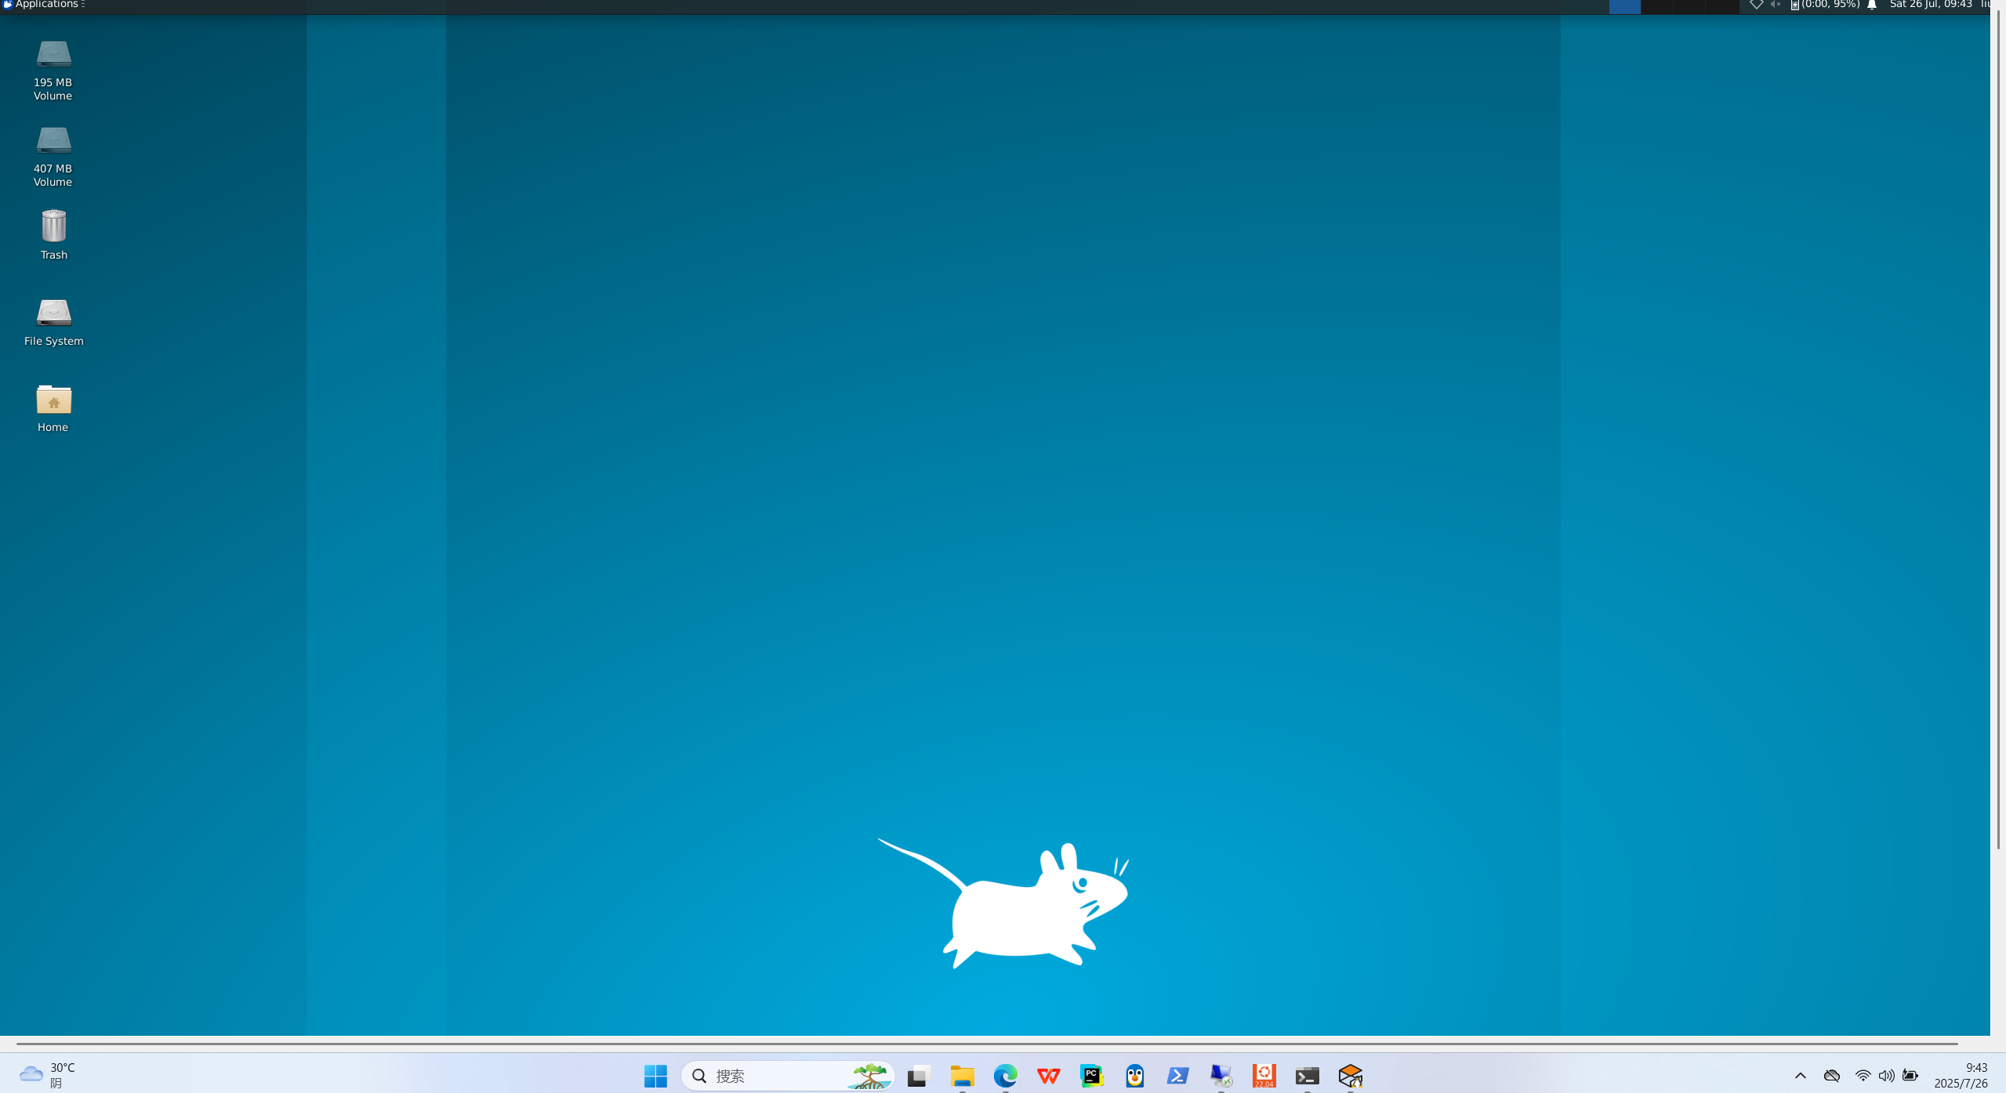Open File Explorer from the taskbar
This screenshot has width=2006, height=1093.
[x=962, y=1075]
